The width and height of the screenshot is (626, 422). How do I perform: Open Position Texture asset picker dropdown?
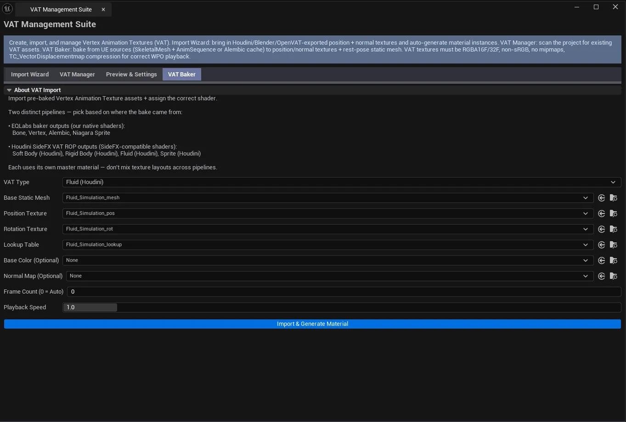(328, 213)
